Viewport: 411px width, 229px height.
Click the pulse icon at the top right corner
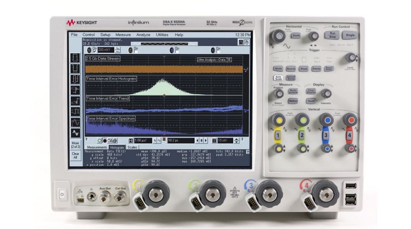click(240, 41)
